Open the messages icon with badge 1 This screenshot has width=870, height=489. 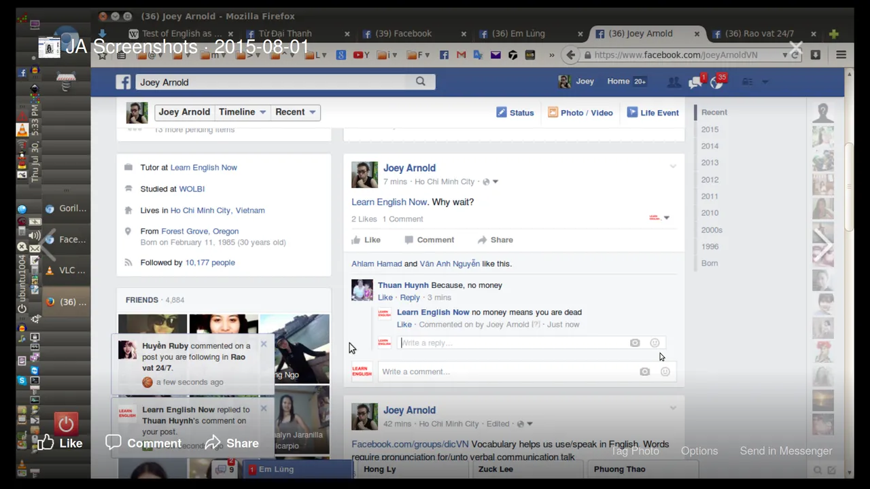[695, 82]
